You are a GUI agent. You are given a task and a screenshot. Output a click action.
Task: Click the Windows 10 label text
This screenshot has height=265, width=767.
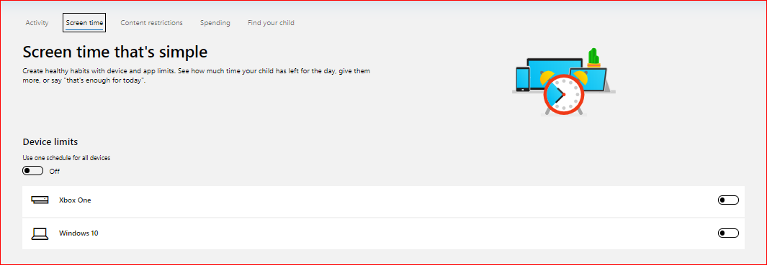tap(79, 233)
